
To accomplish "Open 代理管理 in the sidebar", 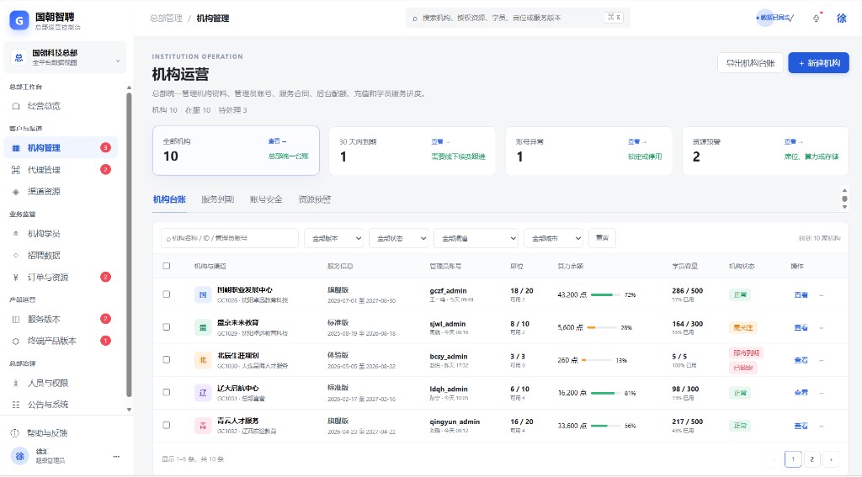I will pos(61,170).
